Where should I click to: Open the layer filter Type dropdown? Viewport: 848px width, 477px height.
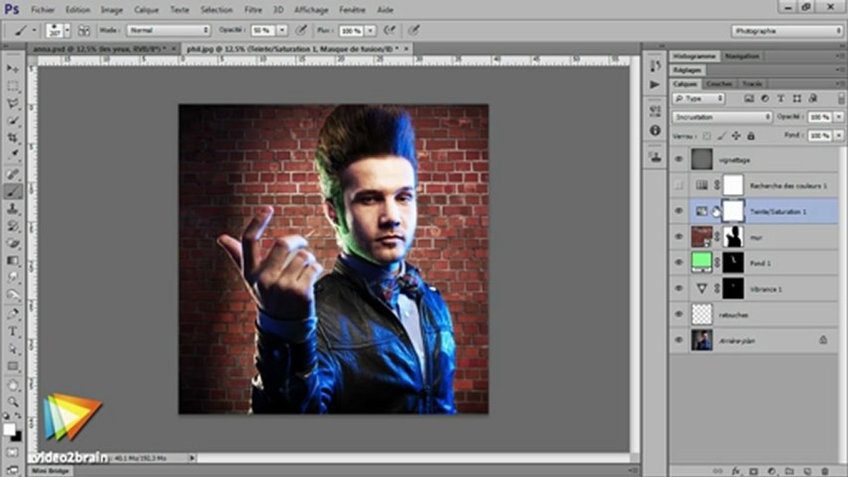[x=698, y=98]
